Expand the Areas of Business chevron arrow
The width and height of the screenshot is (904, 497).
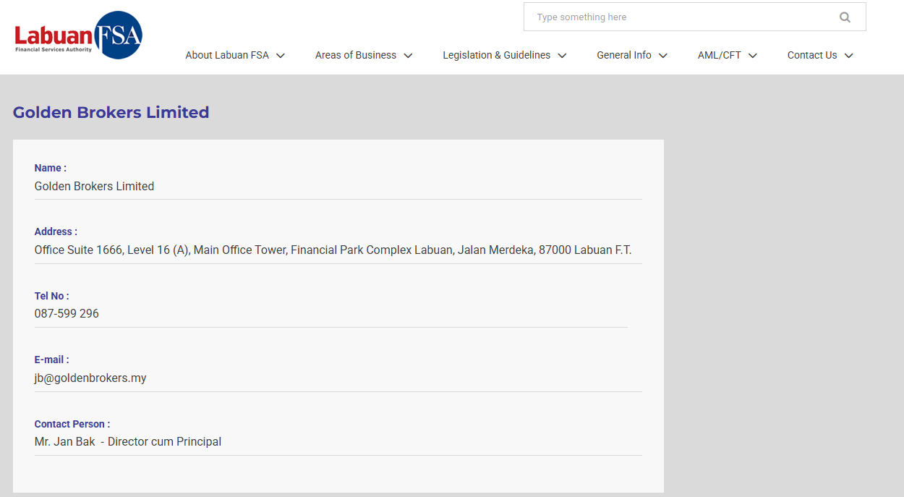coord(408,56)
